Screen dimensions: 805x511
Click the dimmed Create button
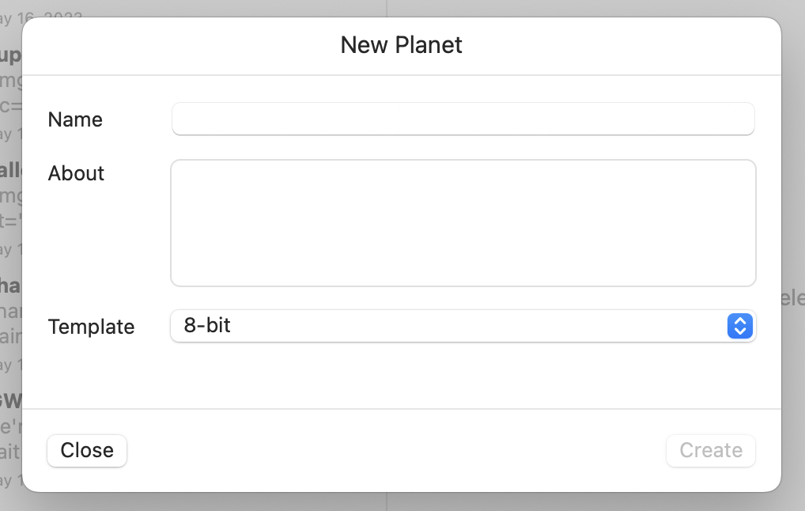point(710,450)
